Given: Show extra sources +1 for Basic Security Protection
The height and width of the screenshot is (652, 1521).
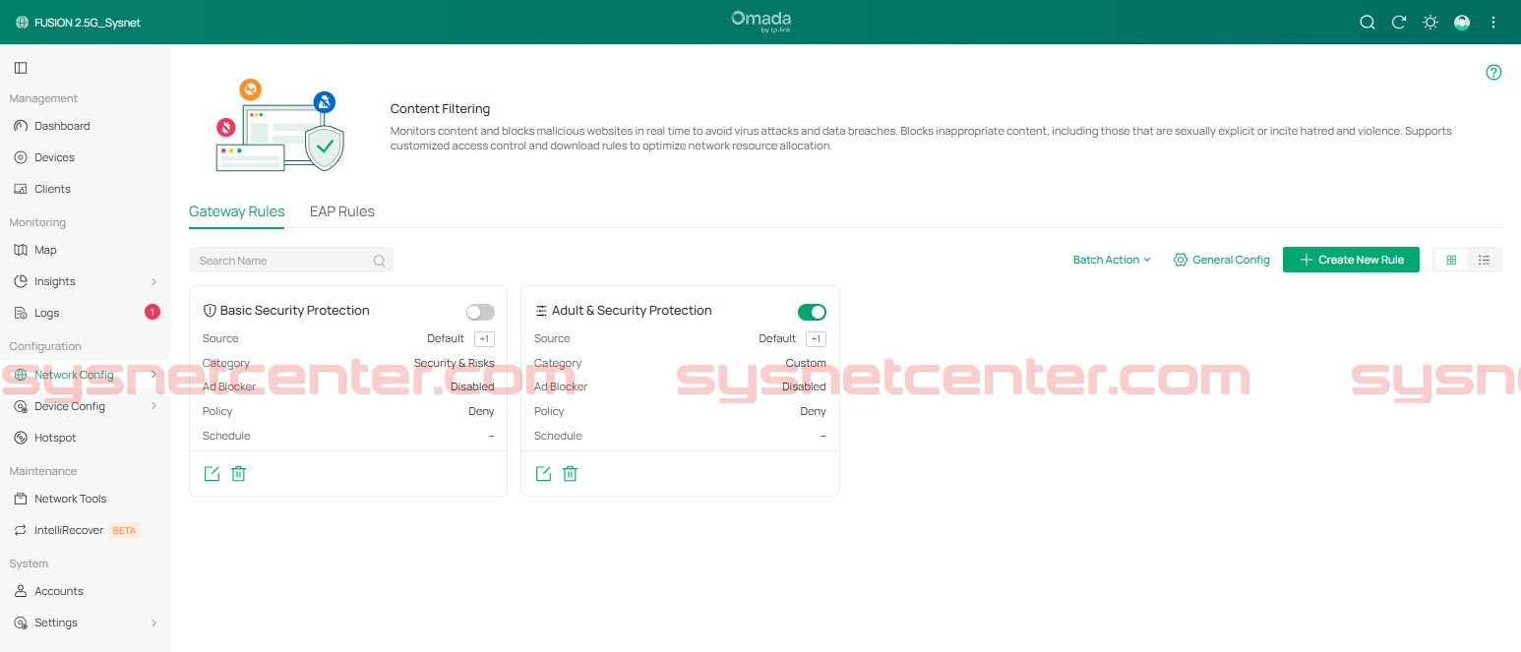Looking at the screenshot, I should point(484,339).
